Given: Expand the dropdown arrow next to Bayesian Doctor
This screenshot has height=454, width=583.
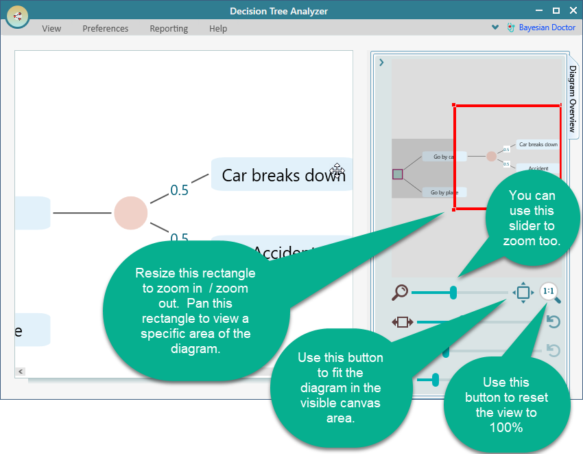Looking at the screenshot, I should [495, 28].
